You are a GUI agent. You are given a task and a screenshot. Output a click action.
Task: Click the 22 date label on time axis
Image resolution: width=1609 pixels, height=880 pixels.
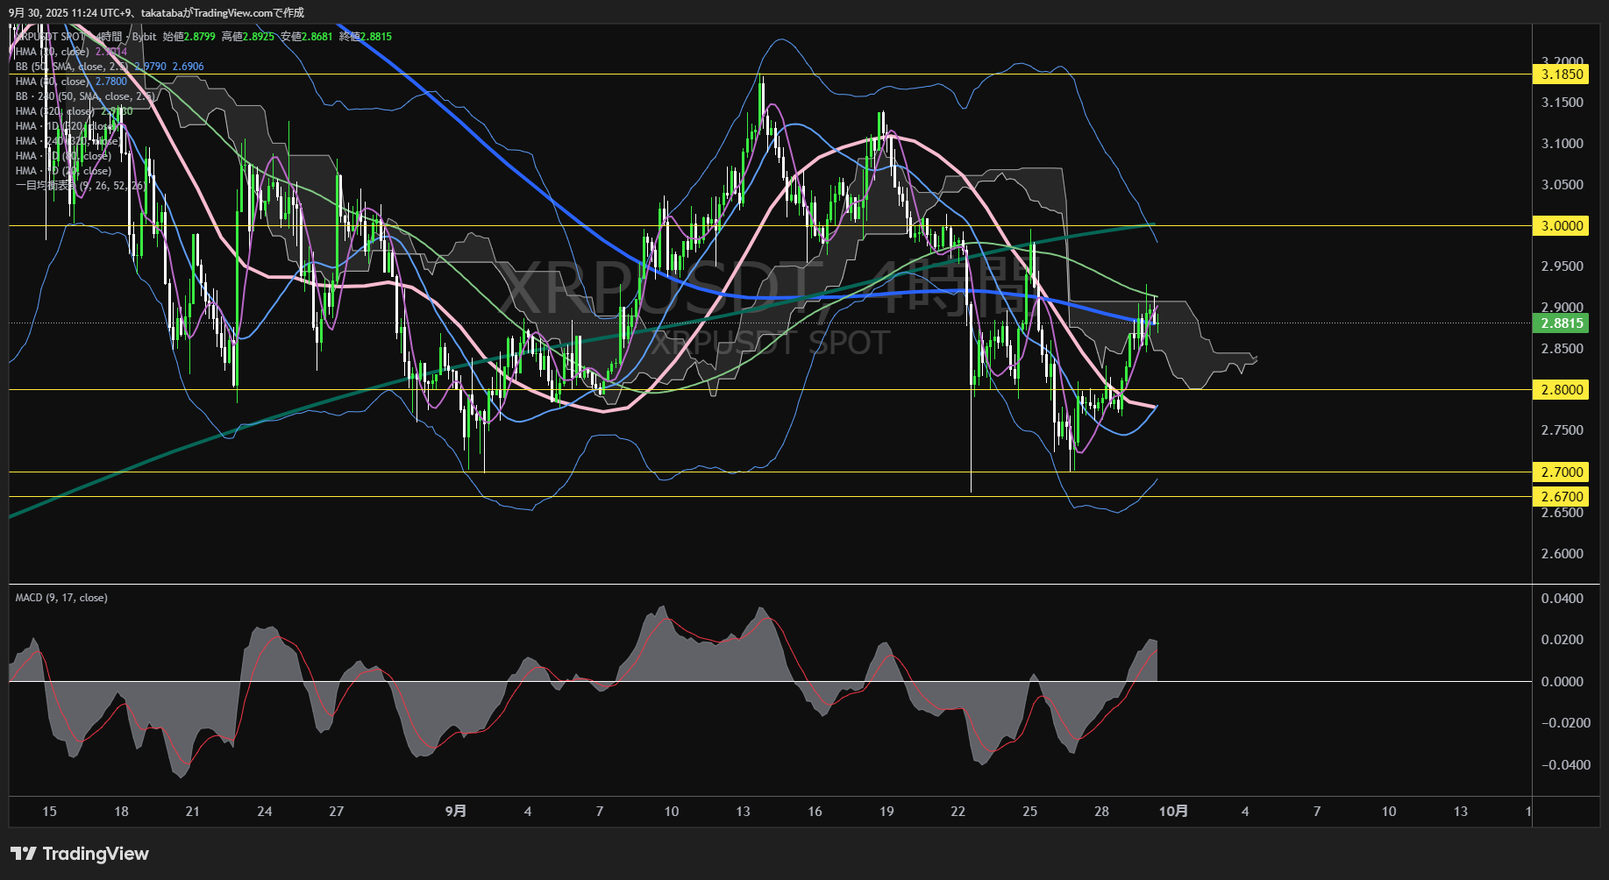(958, 812)
